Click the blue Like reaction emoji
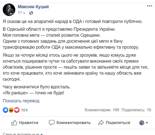The height and width of the screenshot is (135, 155). 5,110
